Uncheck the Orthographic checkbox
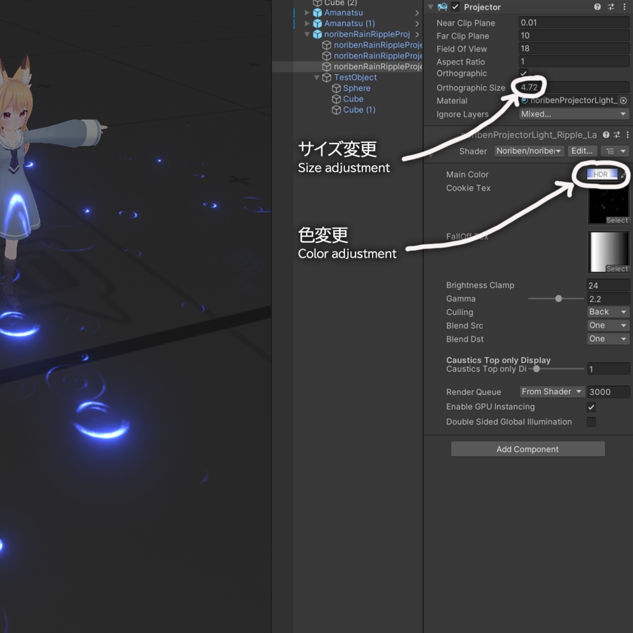 tap(523, 74)
